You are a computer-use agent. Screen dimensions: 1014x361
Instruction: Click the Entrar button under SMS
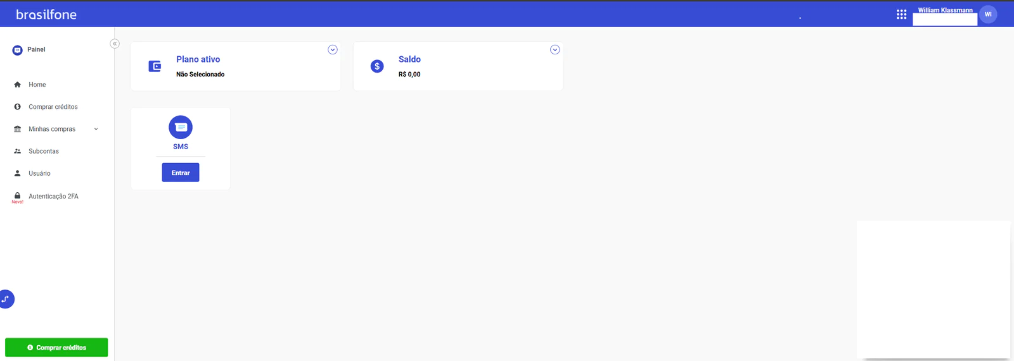tap(181, 173)
